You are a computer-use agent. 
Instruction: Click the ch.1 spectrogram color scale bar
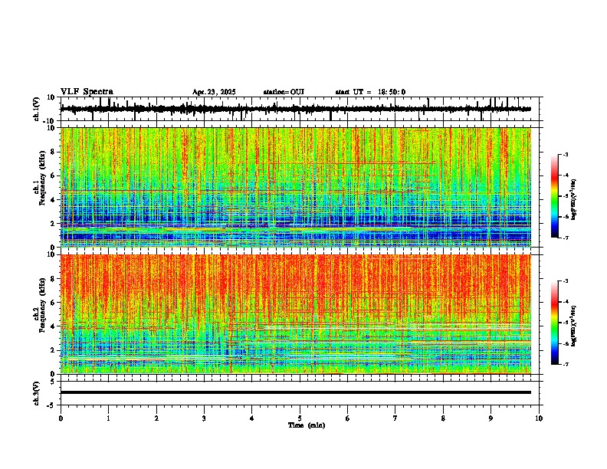tap(554, 196)
